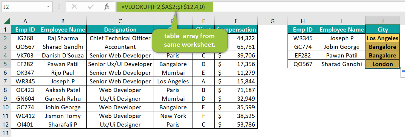405x137 pixels.
Task: Click Los Angeles cell in row 7
Action: click(173, 81)
